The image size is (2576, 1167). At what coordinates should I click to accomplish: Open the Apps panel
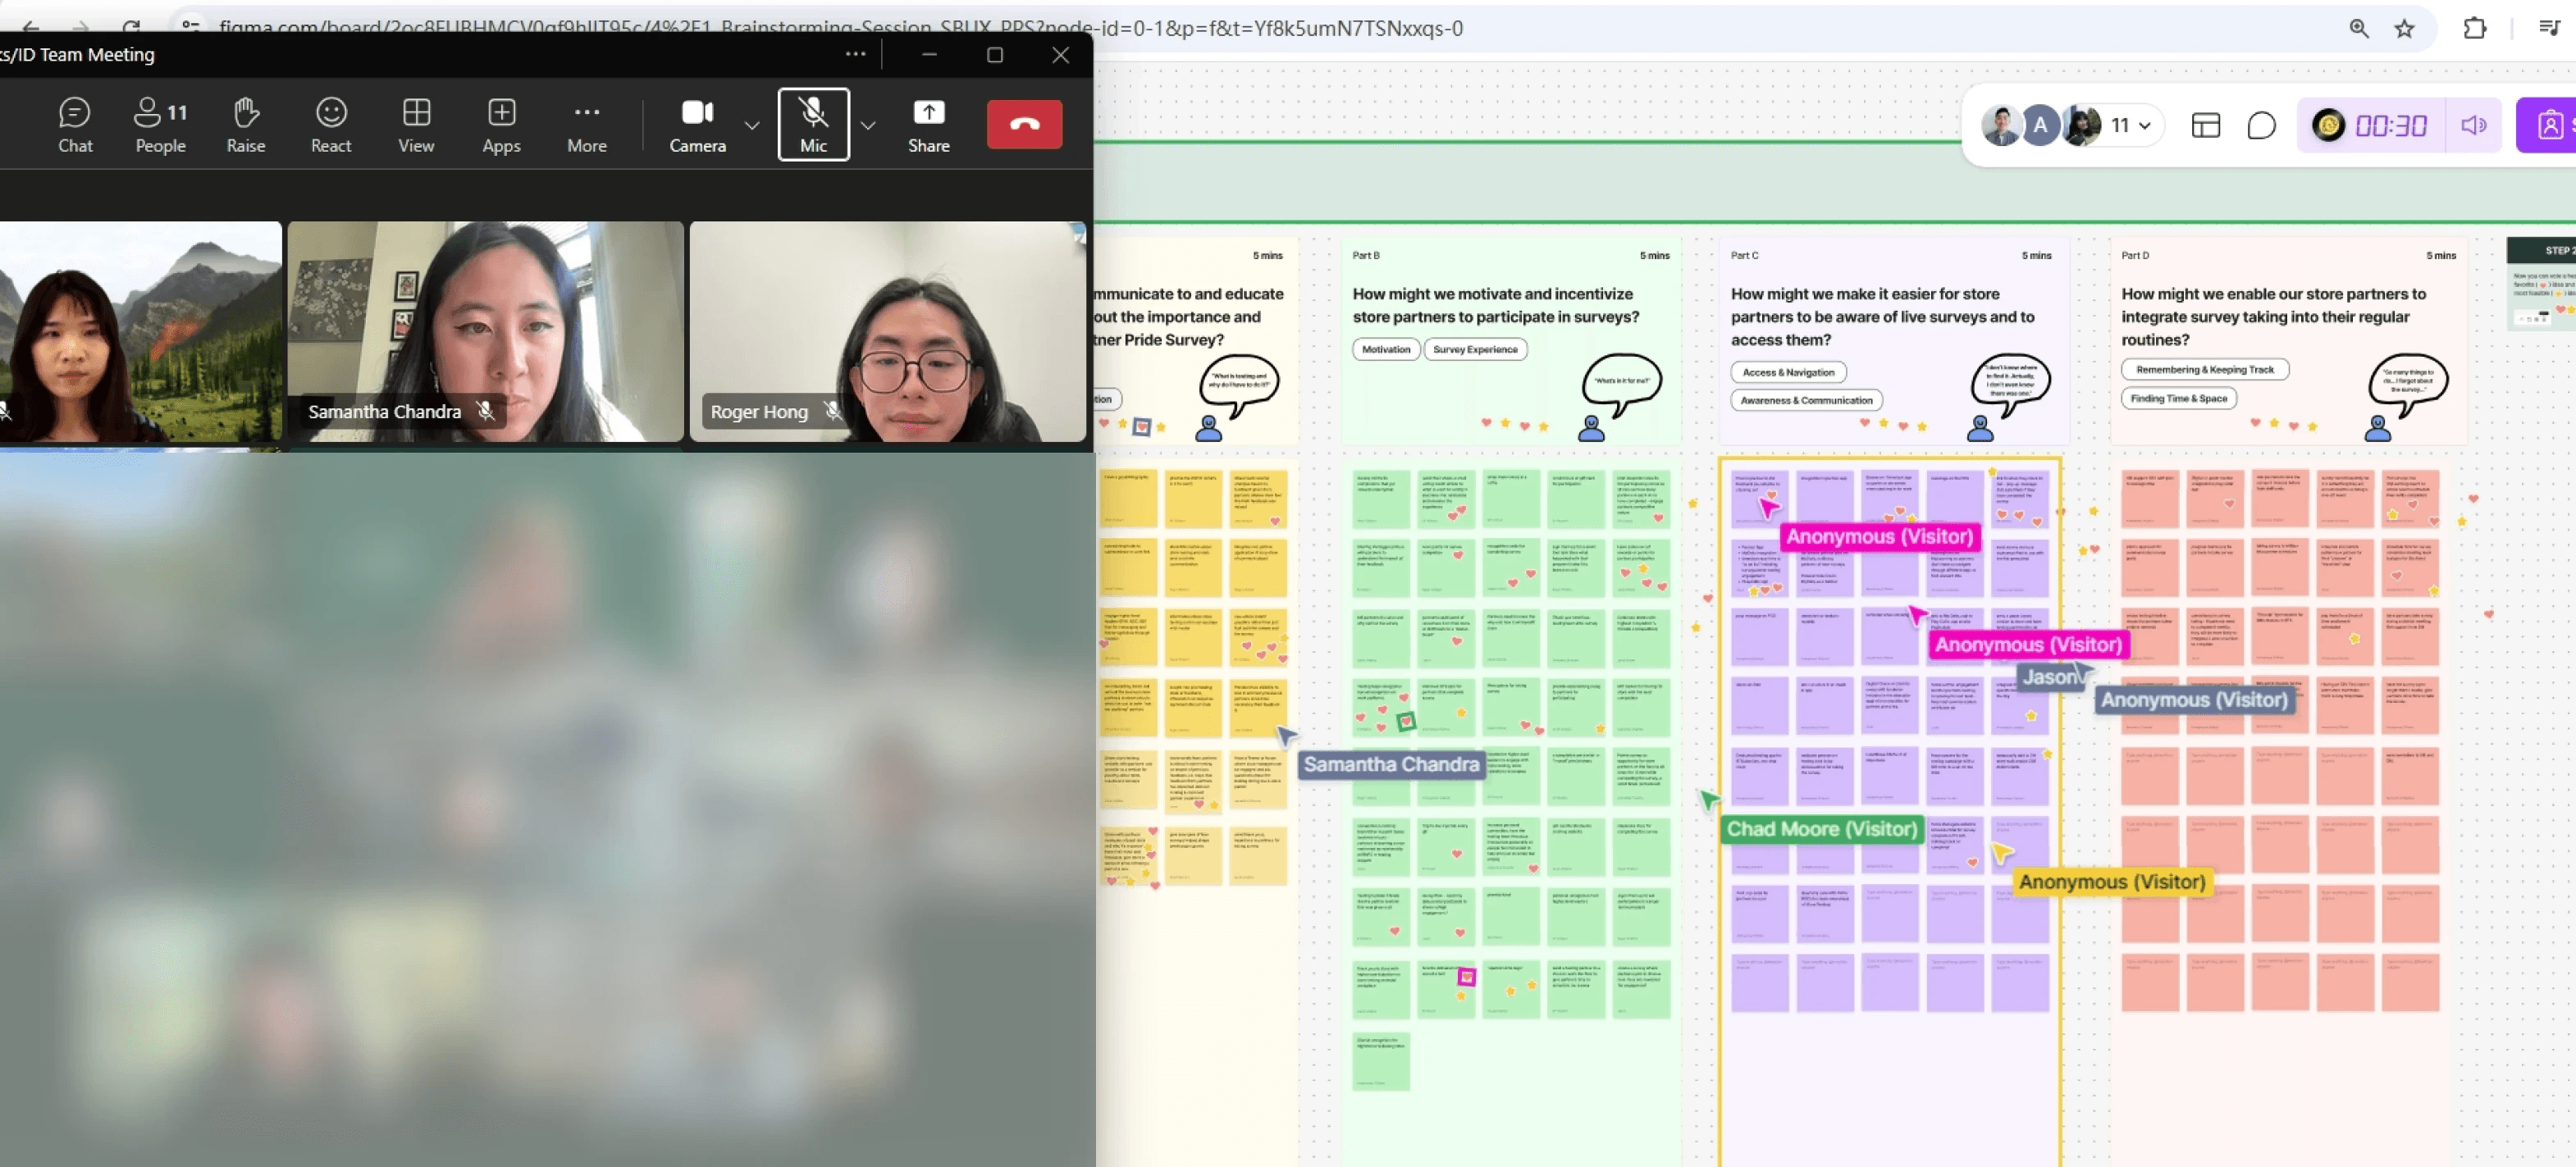(501, 125)
